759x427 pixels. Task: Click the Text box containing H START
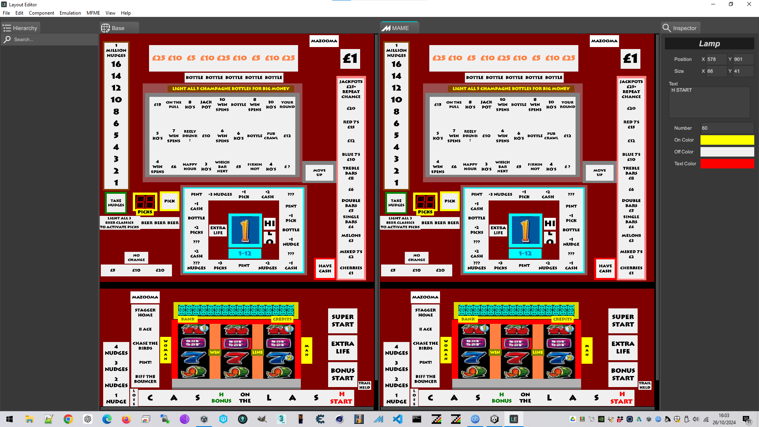[x=709, y=102]
